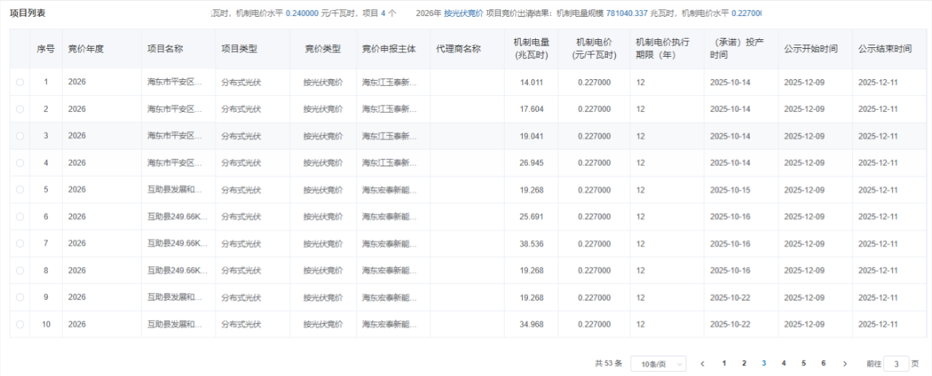
Task: Go to page 2
Action: point(743,363)
